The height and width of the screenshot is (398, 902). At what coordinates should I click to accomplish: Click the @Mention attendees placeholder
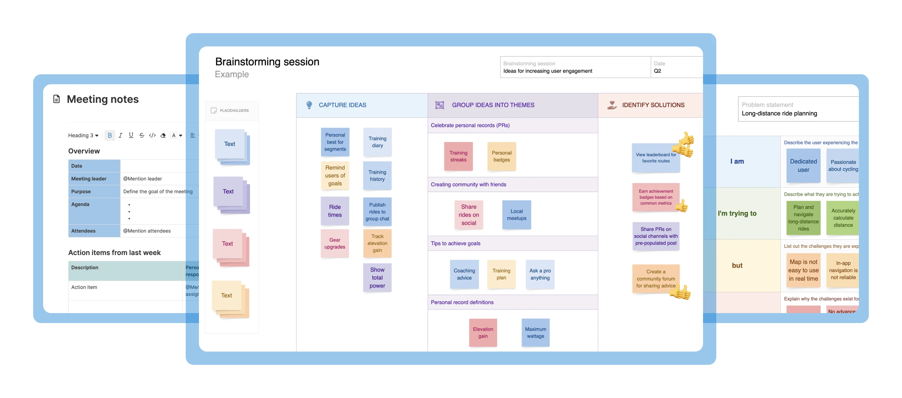[147, 231]
